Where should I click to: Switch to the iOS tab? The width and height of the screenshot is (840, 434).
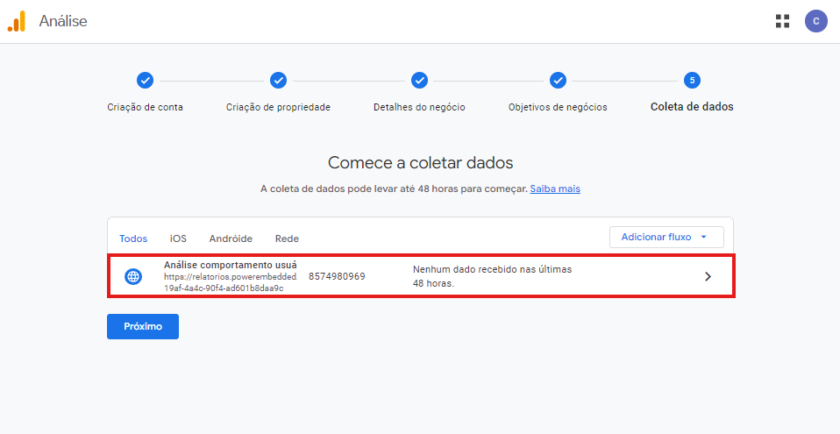[x=178, y=238]
